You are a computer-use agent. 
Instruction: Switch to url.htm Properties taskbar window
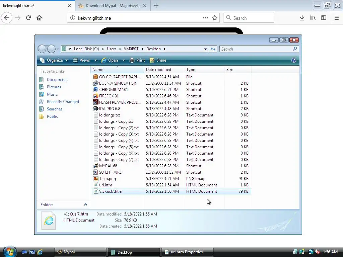(x=187, y=252)
